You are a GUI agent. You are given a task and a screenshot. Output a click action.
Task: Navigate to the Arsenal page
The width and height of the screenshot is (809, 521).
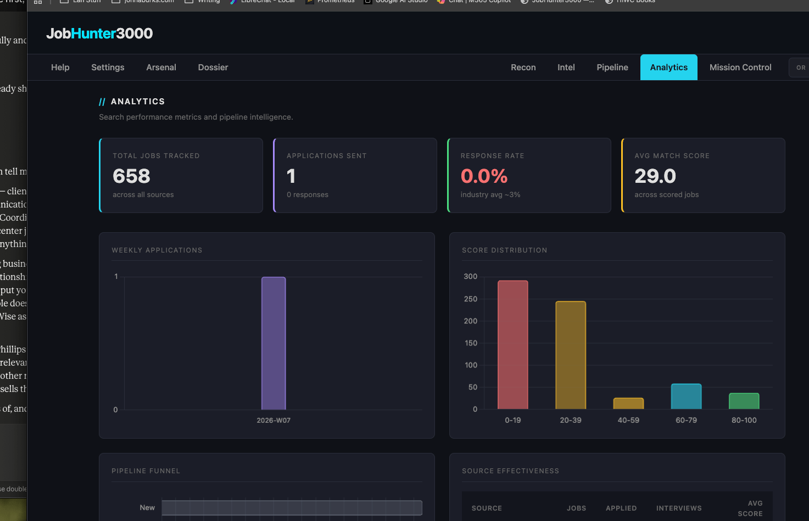point(161,67)
